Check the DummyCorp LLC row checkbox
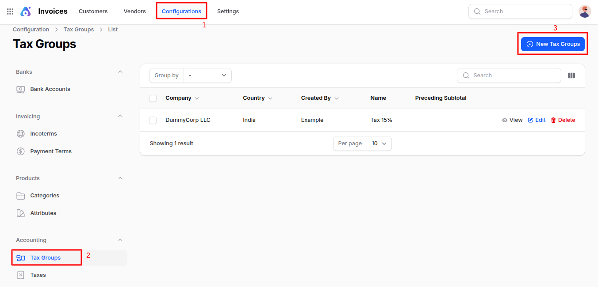 (x=153, y=121)
